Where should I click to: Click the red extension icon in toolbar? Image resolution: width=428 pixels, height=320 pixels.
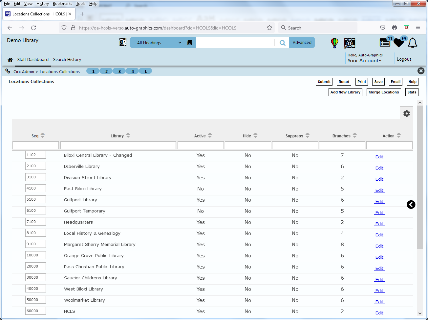[x=406, y=28]
